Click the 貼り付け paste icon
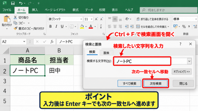 tap(7, 19)
